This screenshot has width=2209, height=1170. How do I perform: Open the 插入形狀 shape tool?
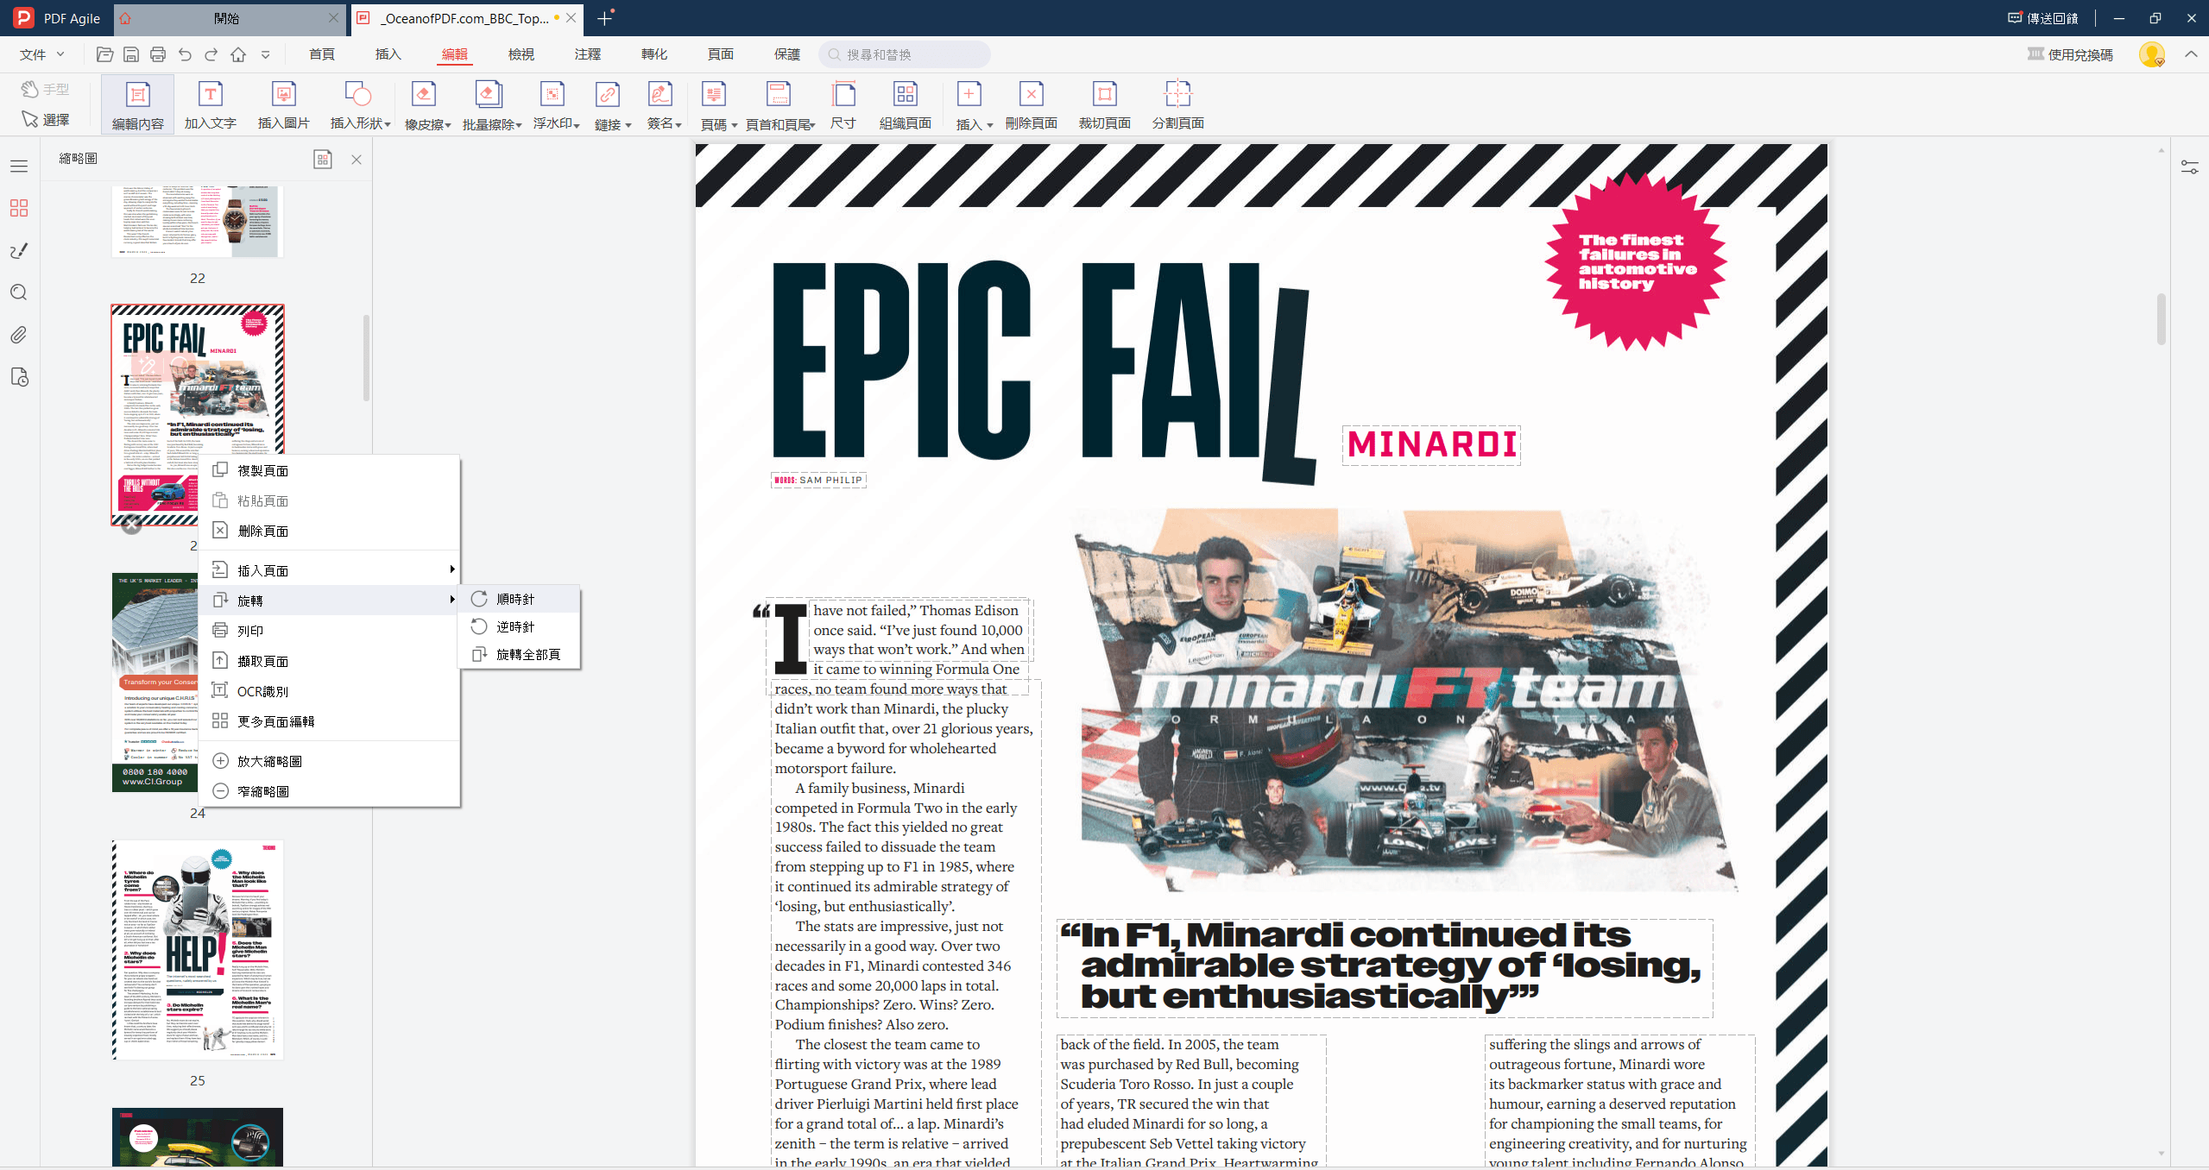(x=357, y=105)
